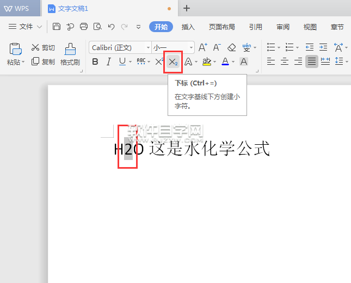The image size is (351, 283).
Task: Expand the font color dropdown arrow
Action: pyautogui.click(x=233, y=61)
